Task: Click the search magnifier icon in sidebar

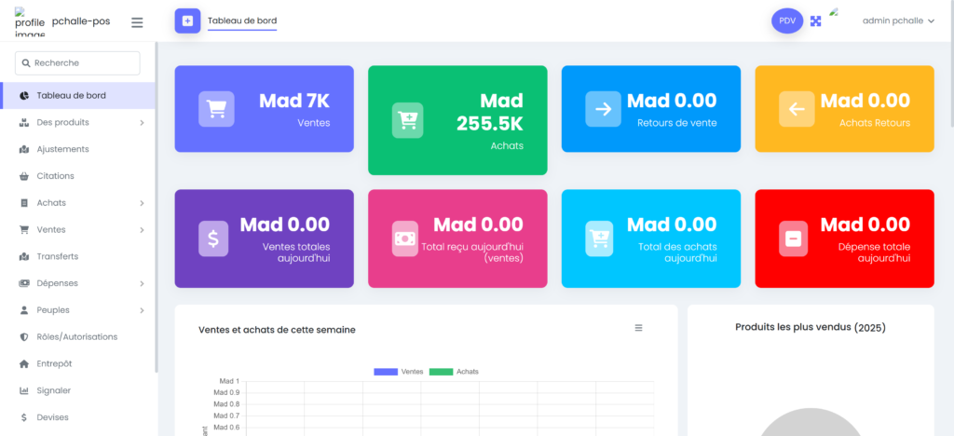Action: (x=26, y=62)
